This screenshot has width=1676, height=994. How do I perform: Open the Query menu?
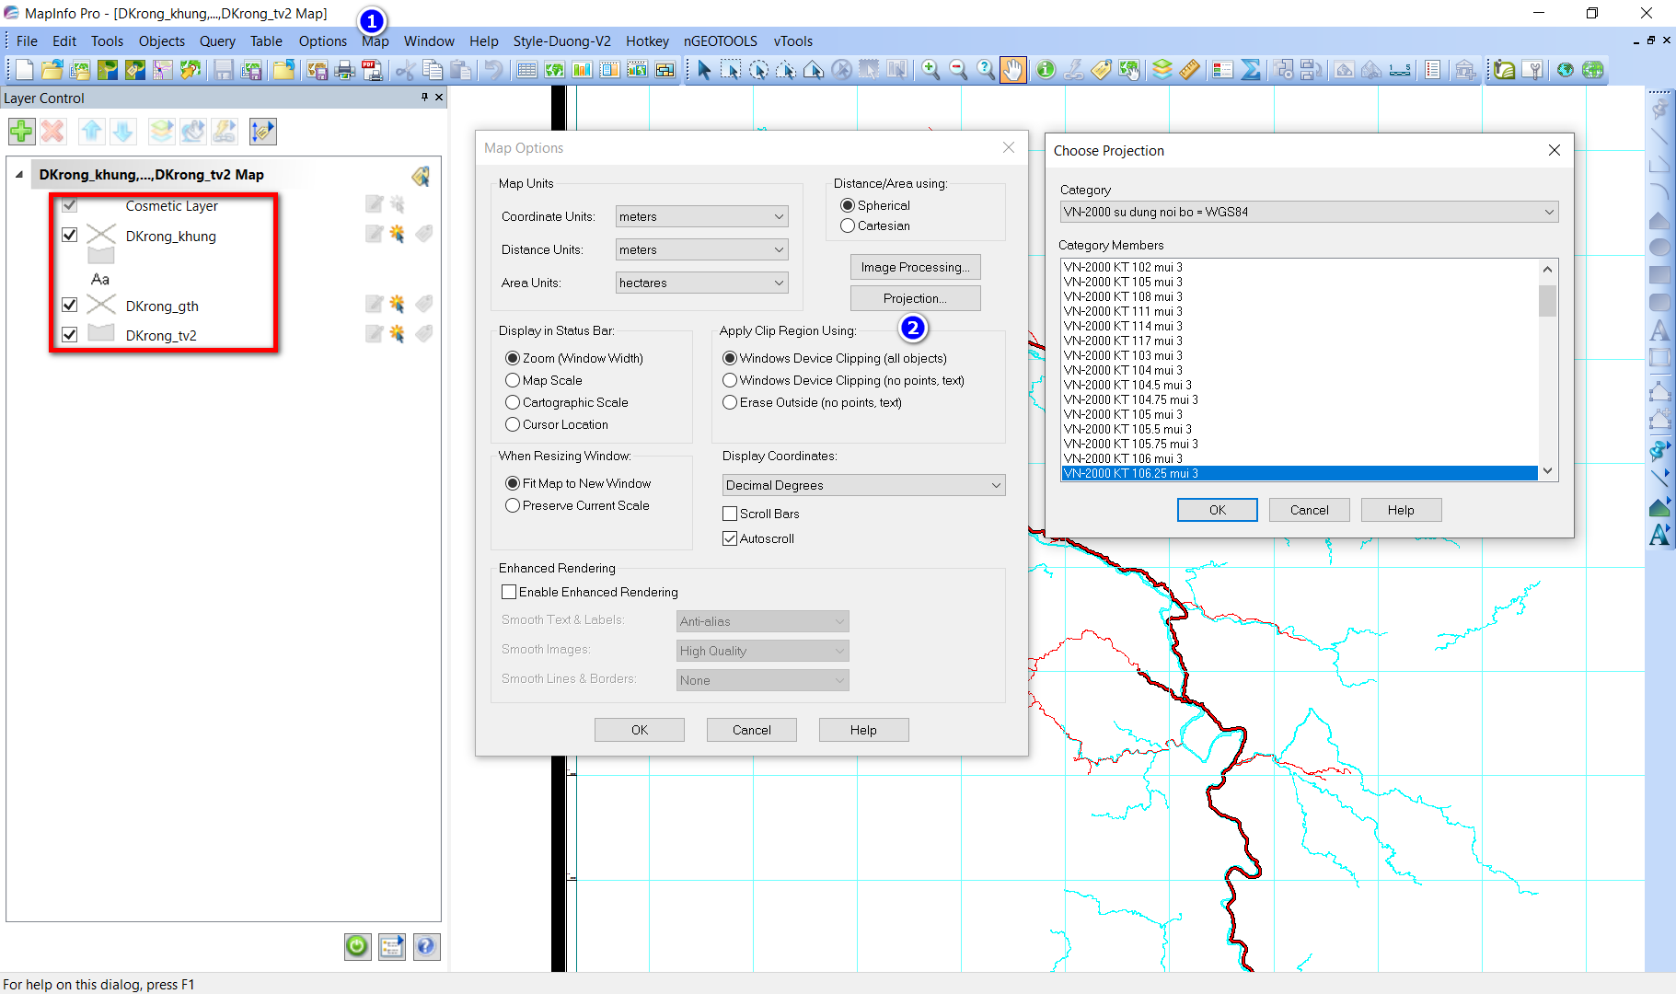[x=217, y=40]
